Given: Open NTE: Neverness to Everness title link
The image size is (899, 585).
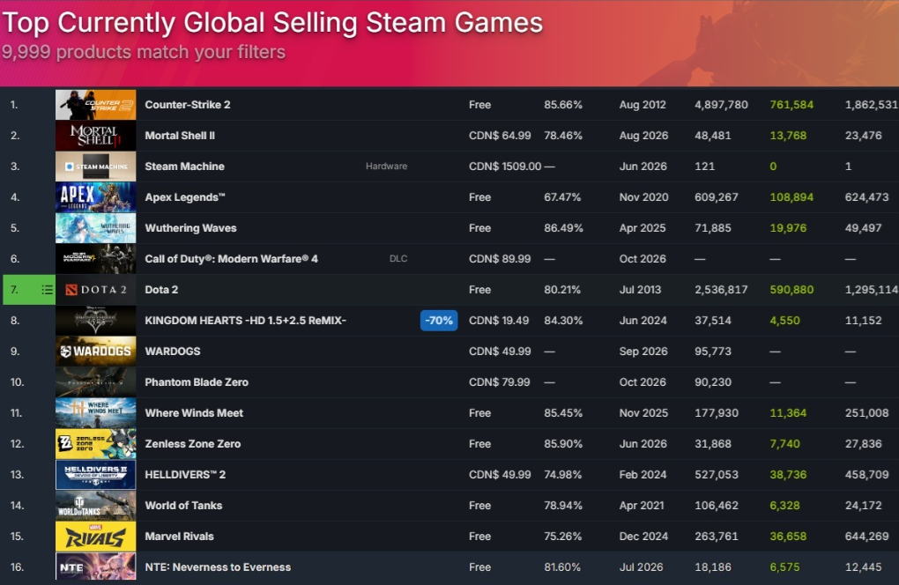Looking at the screenshot, I should click(218, 567).
